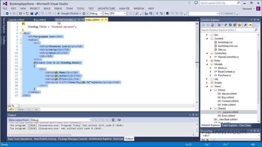The height and width of the screenshot is (147, 262).
Task: Switch to the Package Manager Console tab
Action: pyautogui.click(x=73, y=139)
